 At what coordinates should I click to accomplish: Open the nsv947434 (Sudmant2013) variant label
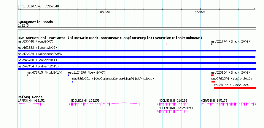[x=38, y=66]
